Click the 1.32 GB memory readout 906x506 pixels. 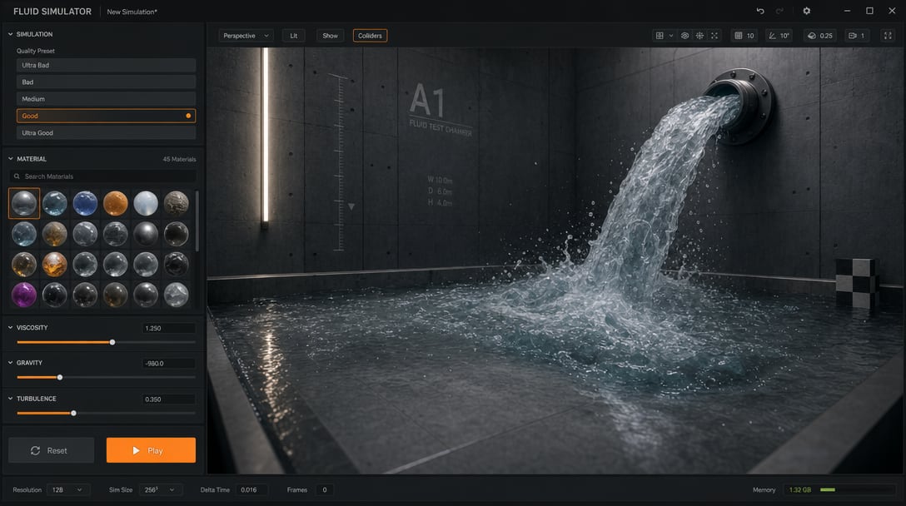[800, 490]
